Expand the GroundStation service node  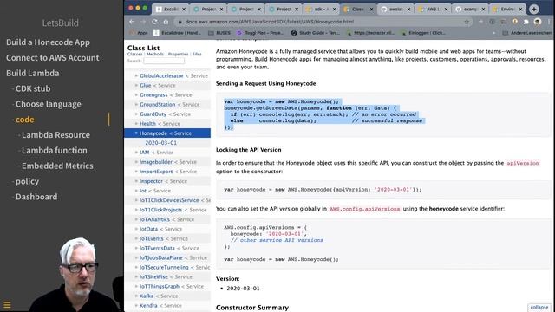tap(136, 104)
